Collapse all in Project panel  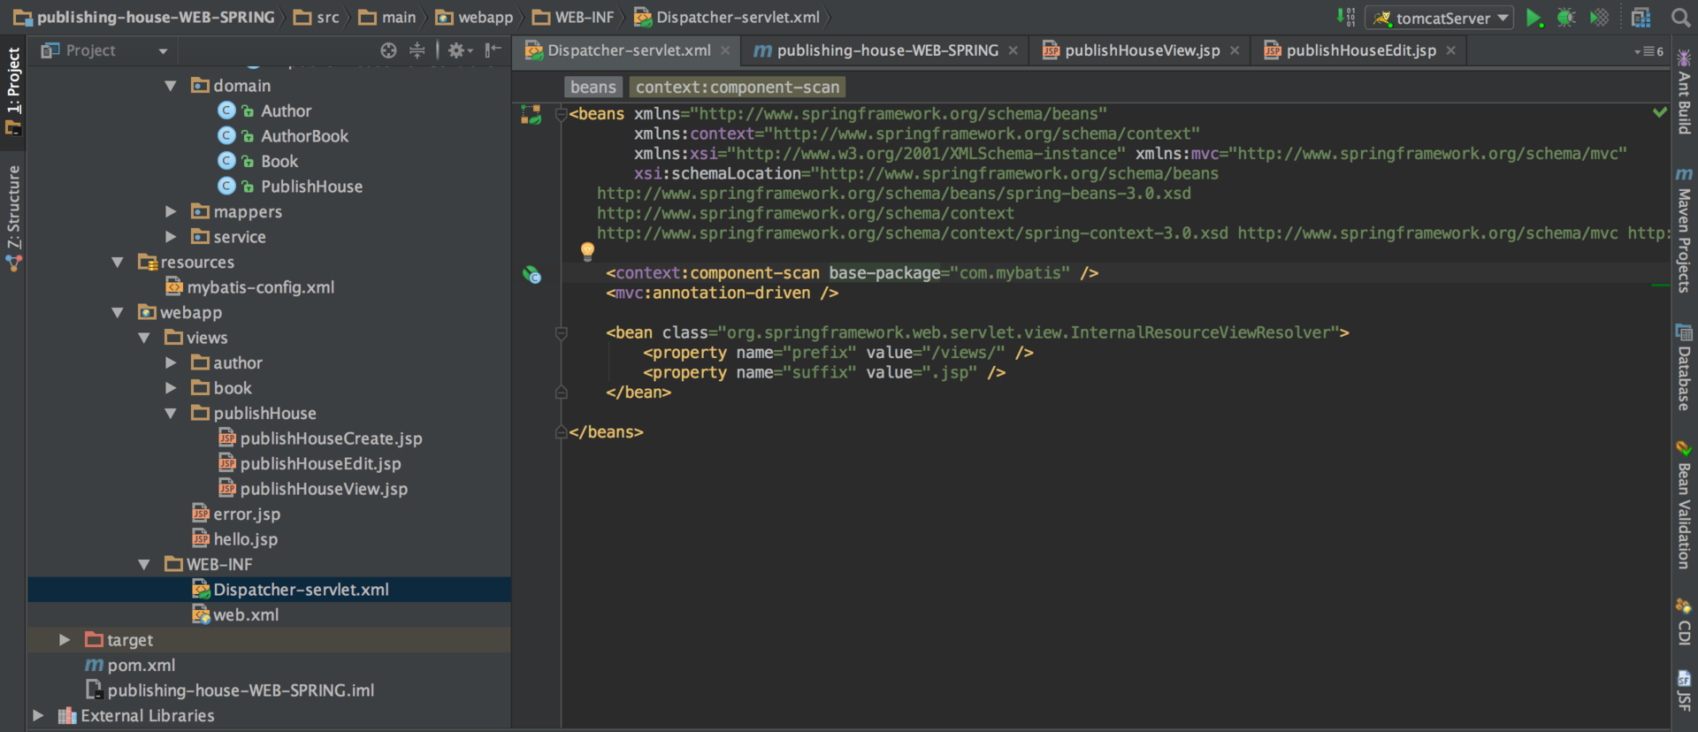coord(417,50)
